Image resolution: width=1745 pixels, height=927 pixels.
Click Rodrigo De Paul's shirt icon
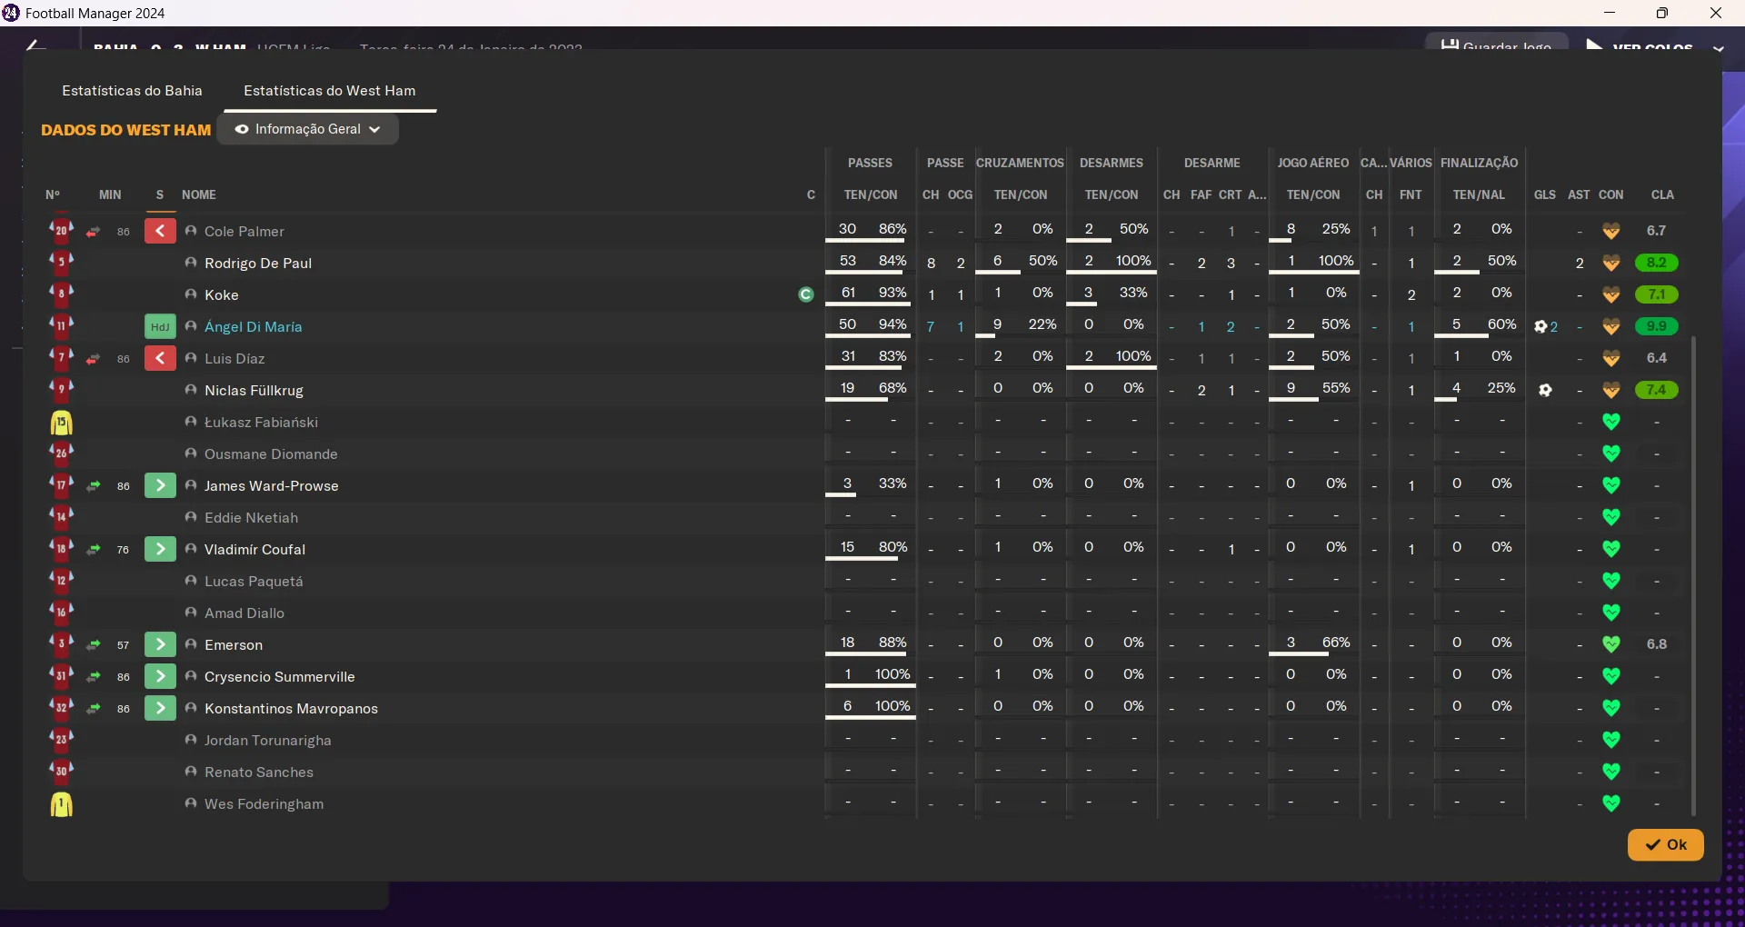pos(61,263)
